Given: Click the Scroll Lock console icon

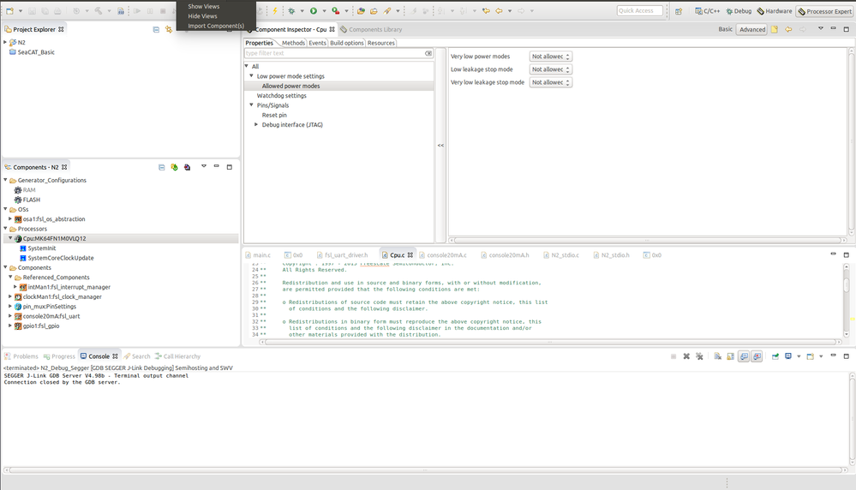Looking at the screenshot, I should (730, 356).
